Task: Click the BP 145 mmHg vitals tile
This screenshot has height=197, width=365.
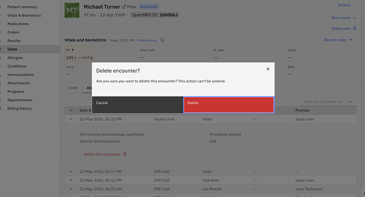Action: click(79, 54)
